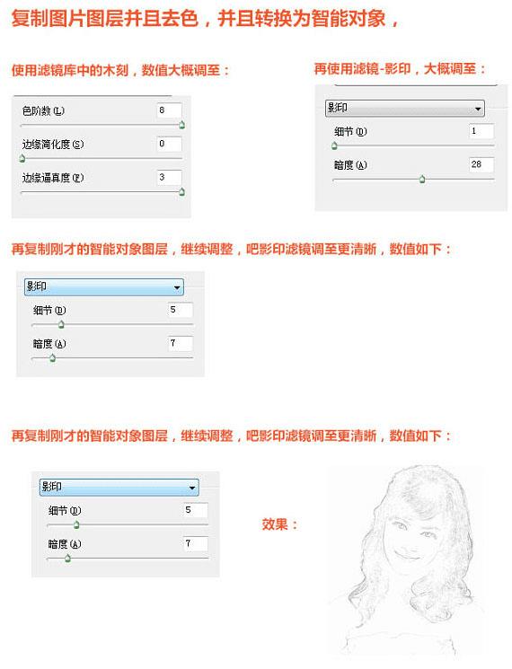Click the 细节 slider handle set to 1
Image resolution: width=512 pixels, height=669 pixels.
coord(334,145)
